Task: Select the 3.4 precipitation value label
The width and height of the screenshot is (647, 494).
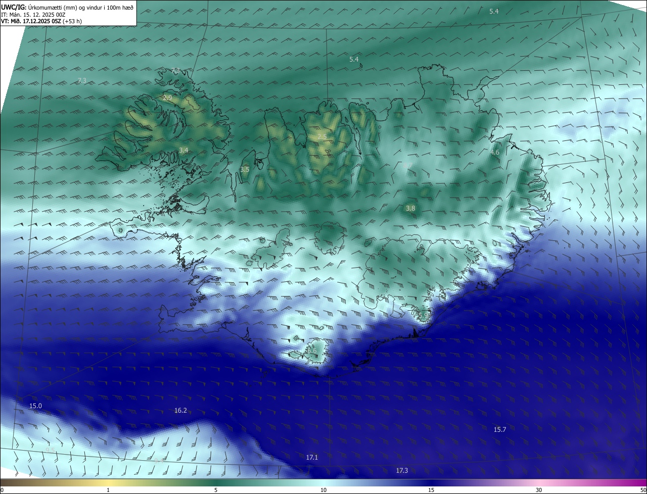Action: (x=183, y=150)
